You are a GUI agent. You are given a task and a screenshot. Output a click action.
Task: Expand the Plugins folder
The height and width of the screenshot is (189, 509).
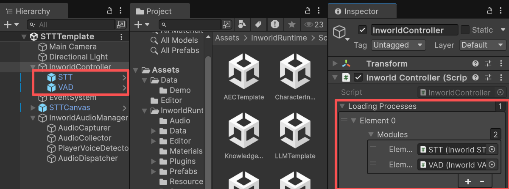coord(154,161)
